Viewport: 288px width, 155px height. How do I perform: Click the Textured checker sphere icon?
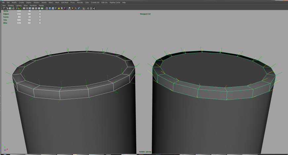pyautogui.click(x=56, y=8)
